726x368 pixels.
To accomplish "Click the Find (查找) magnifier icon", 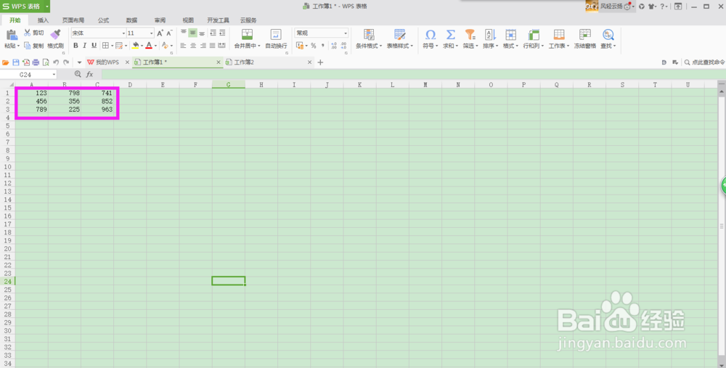I will (608, 35).
